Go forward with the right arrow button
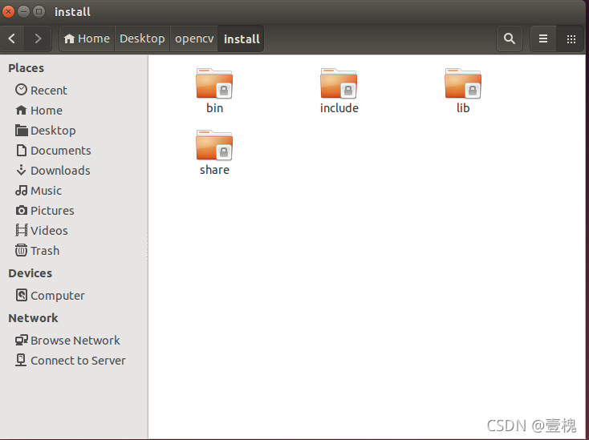The image size is (589, 440). click(x=38, y=38)
